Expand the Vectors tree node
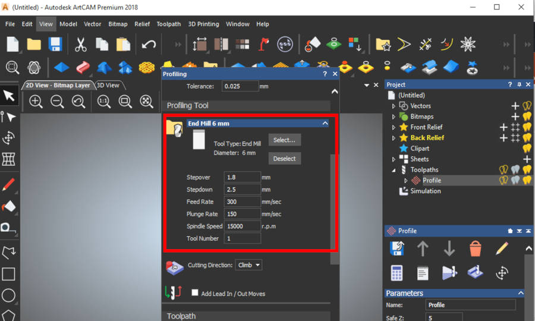 pos(394,106)
